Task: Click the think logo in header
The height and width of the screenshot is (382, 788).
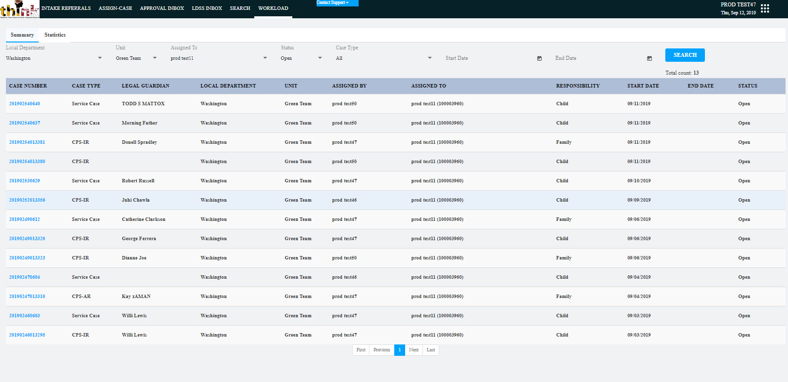Action: pos(20,9)
